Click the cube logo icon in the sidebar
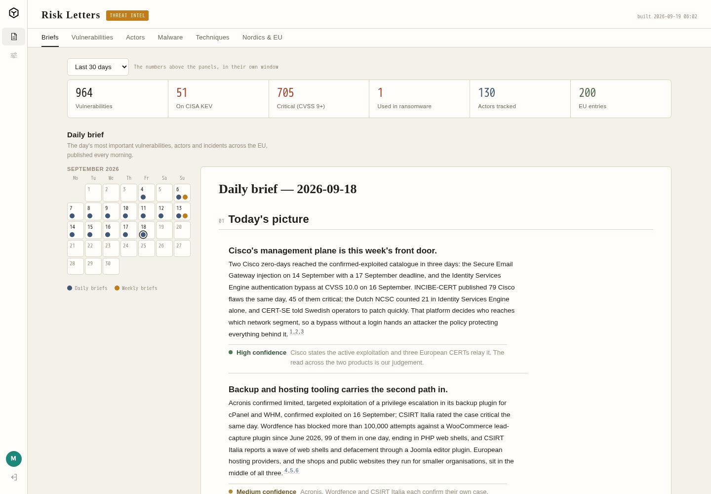The image size is (711, 494). click(14, 13)
